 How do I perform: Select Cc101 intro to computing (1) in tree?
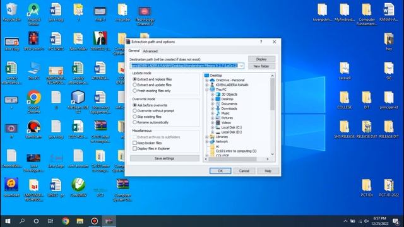[x=236, y=151]
